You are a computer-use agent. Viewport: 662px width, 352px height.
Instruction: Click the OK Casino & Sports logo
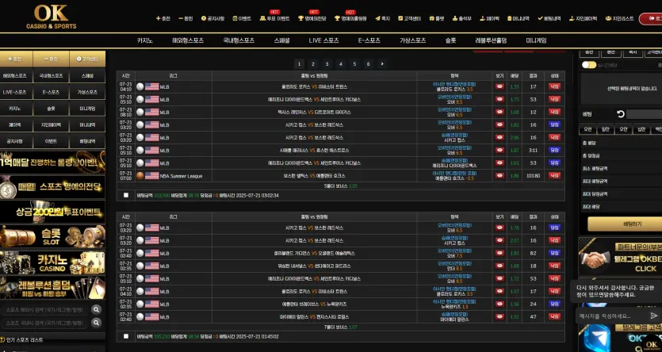[51, 17]
